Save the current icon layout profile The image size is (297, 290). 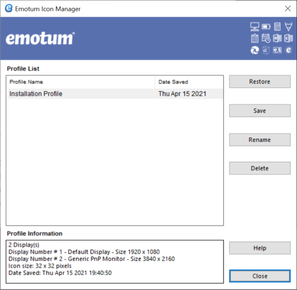260,111
